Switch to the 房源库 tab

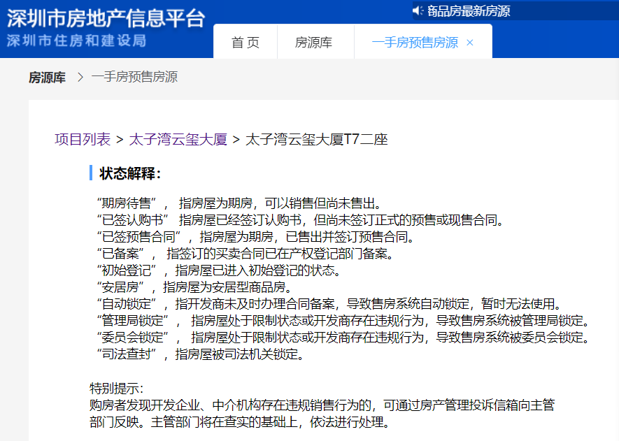click(314, 42)
